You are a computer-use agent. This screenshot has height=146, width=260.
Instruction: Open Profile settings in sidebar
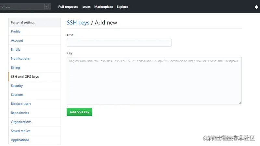[35, 31]
